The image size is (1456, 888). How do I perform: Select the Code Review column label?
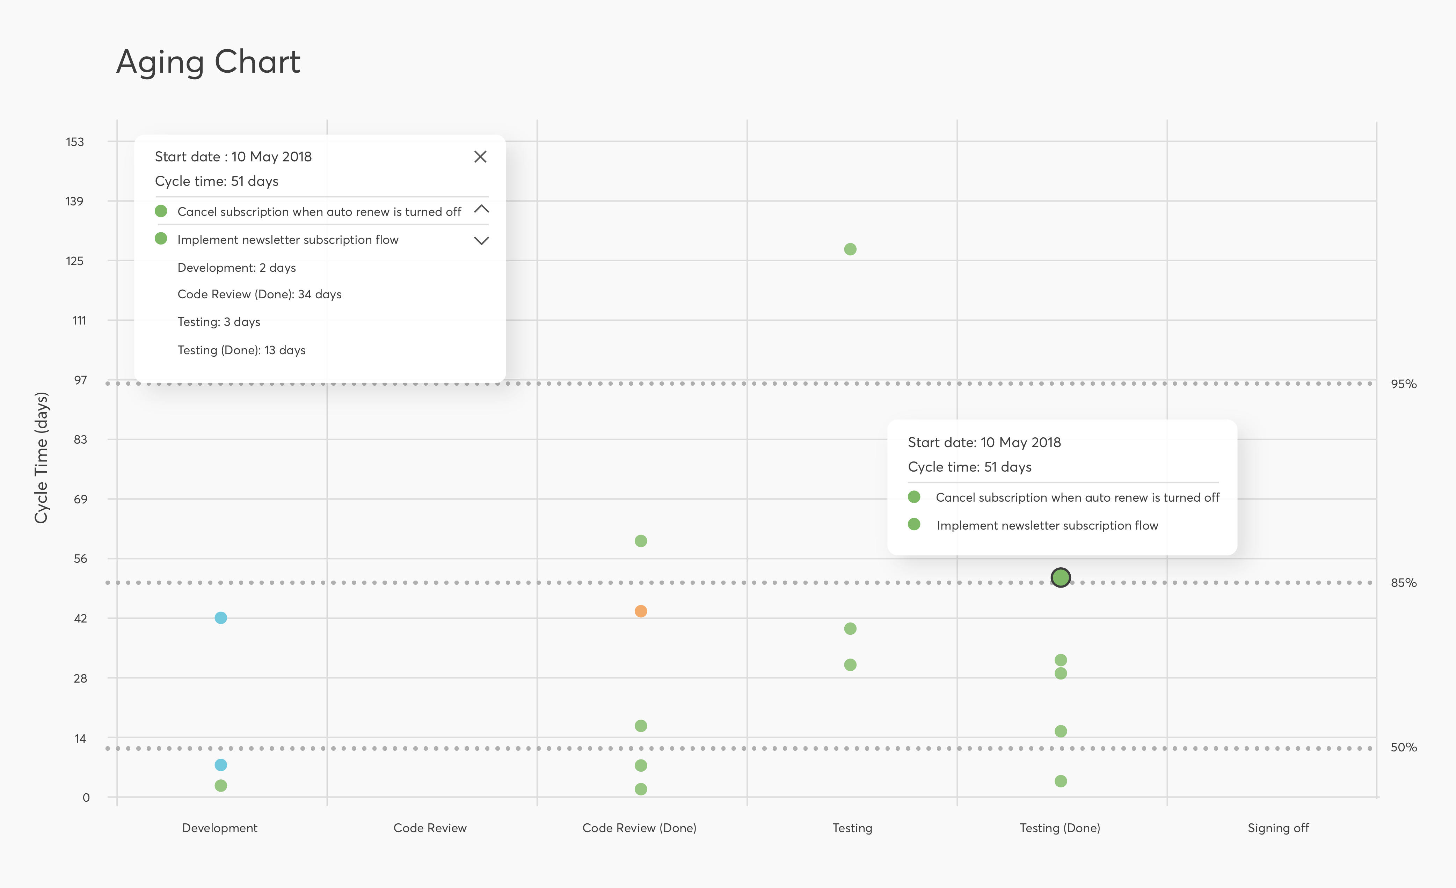pos(430,828)
